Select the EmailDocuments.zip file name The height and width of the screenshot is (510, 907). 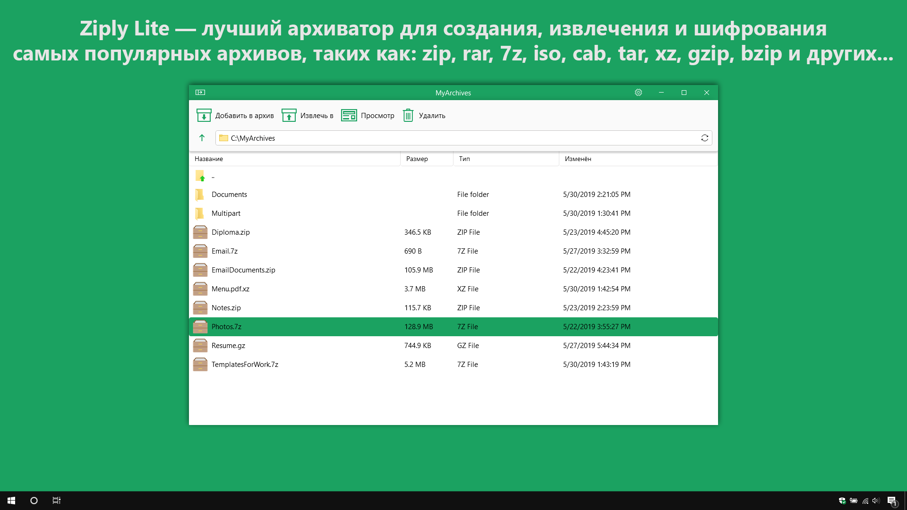[243, 270]
